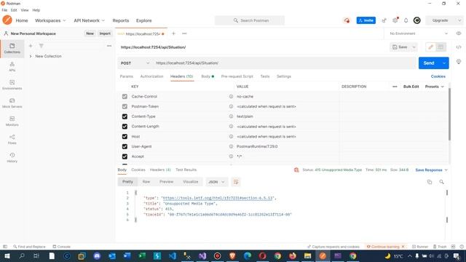
Task: Open the Workspaces dropdown
Action: click(x=50, y=20)
